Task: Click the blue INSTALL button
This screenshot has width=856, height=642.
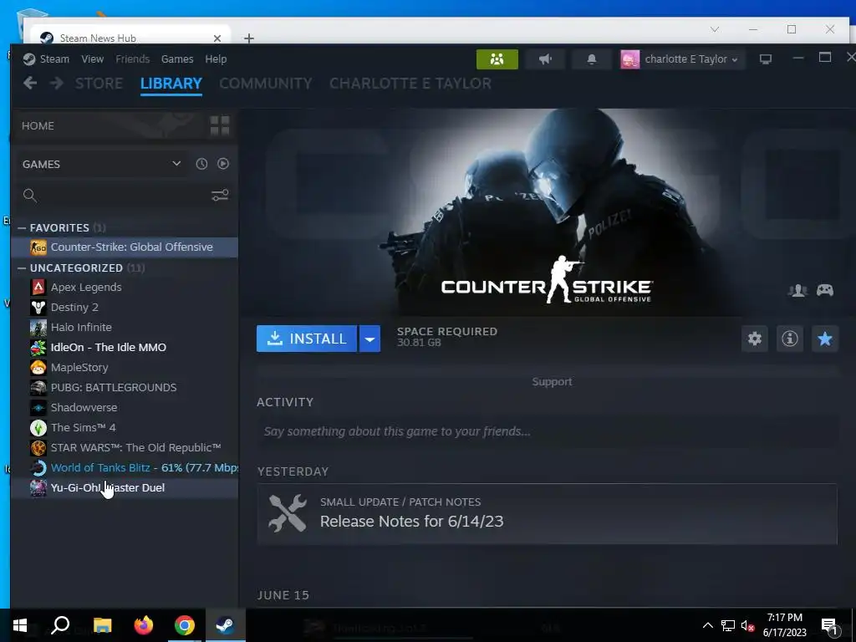Action: coord(307,339)
